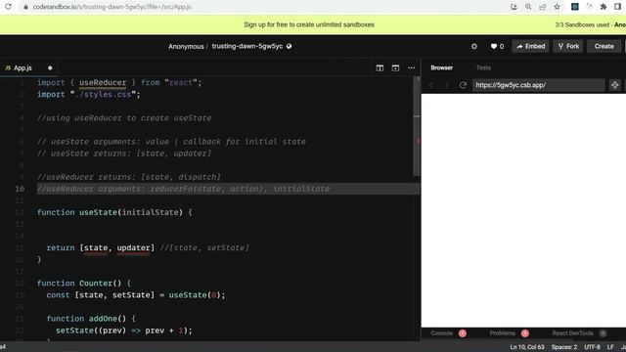Click the unsaved dot on App.js tab
Image resolution: width=626 pixels, height=352 pixels.
(x=50, y=68)
